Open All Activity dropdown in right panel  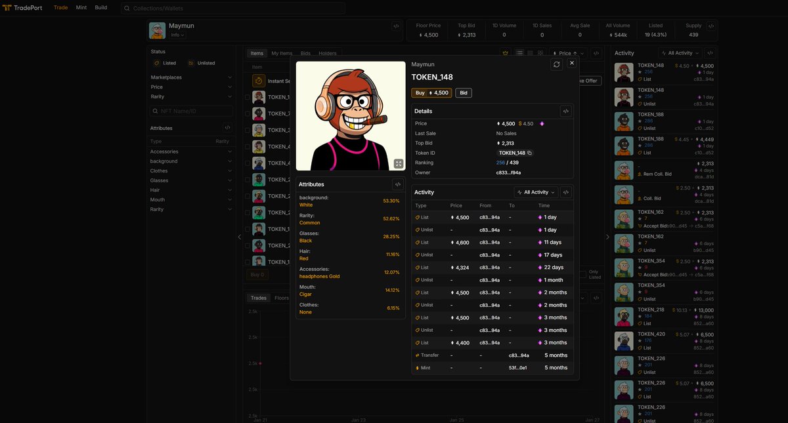tap(680, 53)
